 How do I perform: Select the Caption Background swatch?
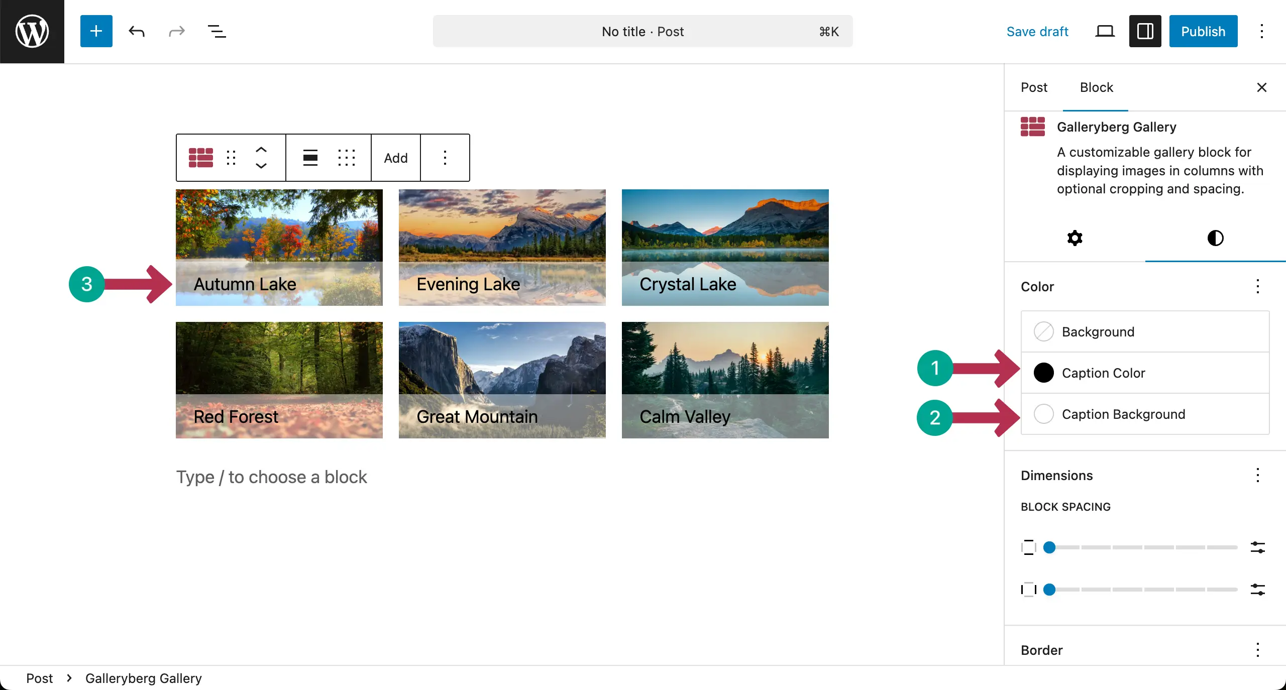[x=1043, y=414]
